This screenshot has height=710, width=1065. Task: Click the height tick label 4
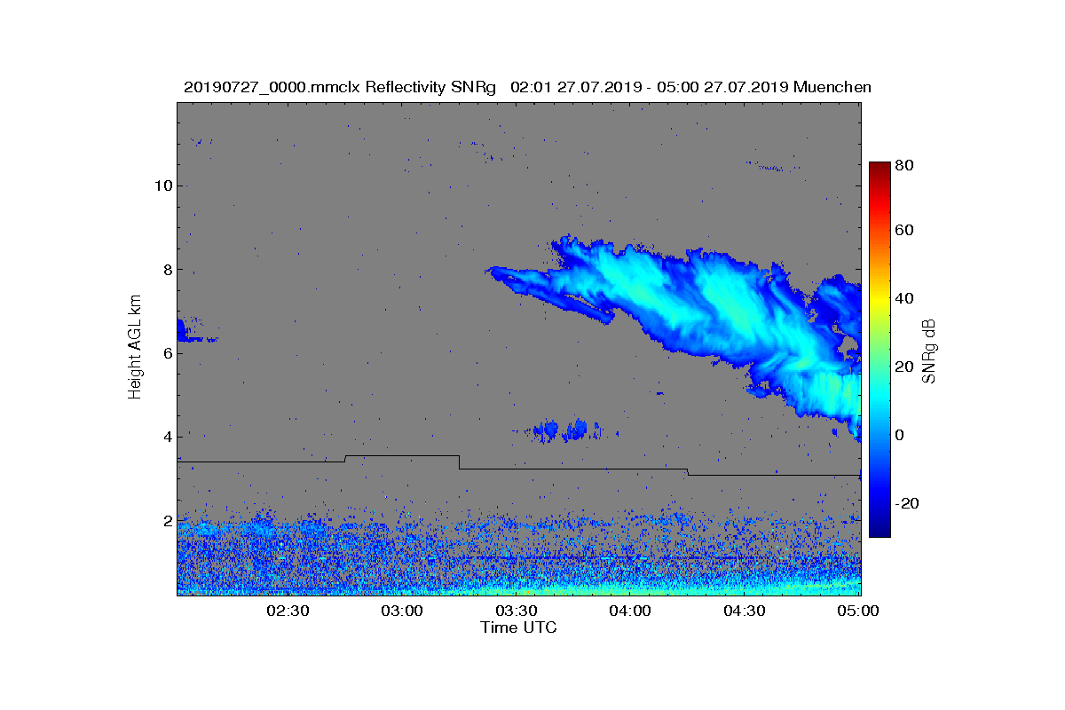tap(167, 437)
